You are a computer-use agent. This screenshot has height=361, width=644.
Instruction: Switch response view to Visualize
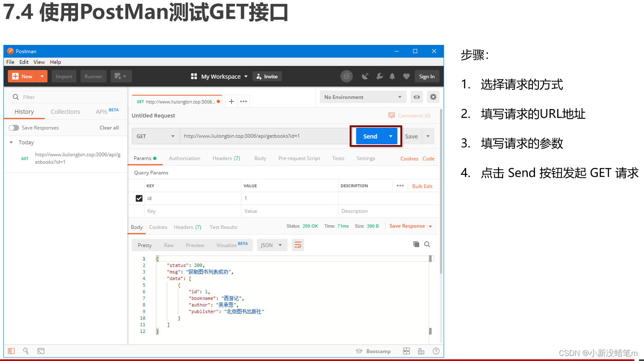232,245
